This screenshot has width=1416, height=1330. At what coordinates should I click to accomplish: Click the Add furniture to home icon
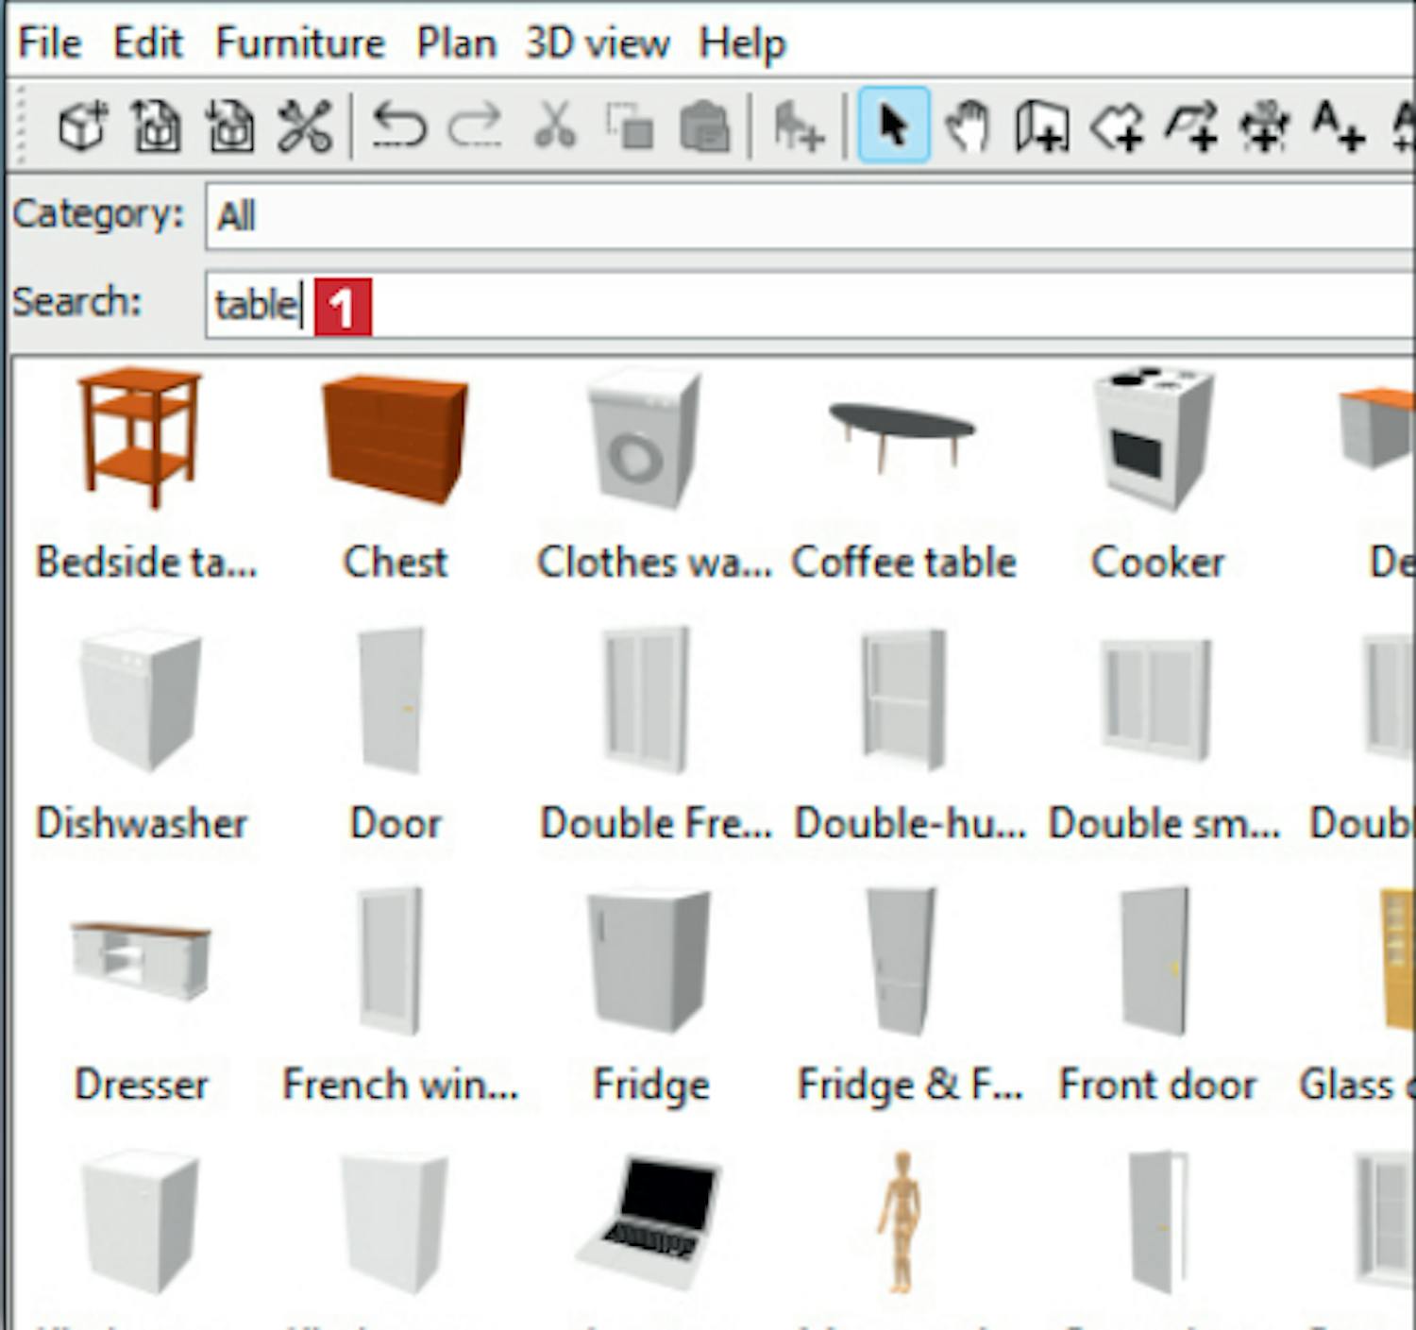[x=798, y=126]
